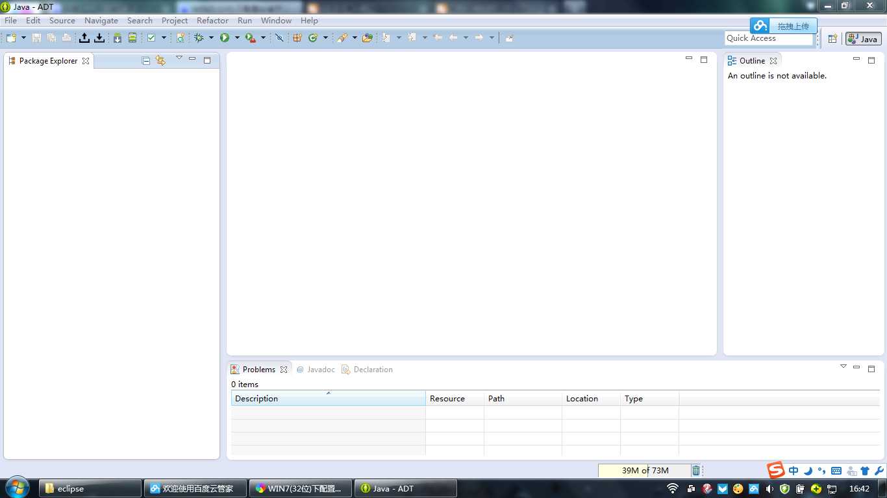
Task: Click the Last Edit Location arrow
Action: (438, 38)
